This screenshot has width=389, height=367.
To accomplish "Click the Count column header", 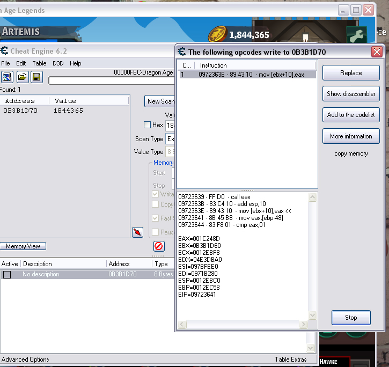I will tap(186, 65).
